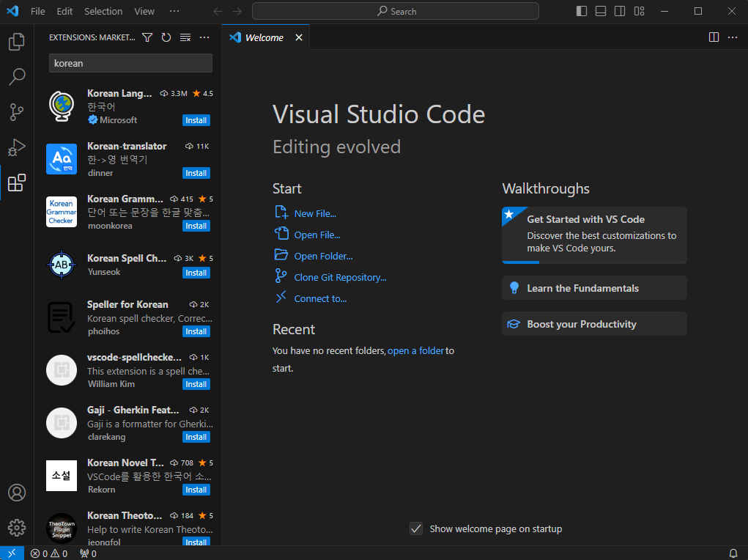Screen dimensions: 748x560
Task: Show errors and warnings in status bar
Action: pyautogui.click(x=48, y=553)
